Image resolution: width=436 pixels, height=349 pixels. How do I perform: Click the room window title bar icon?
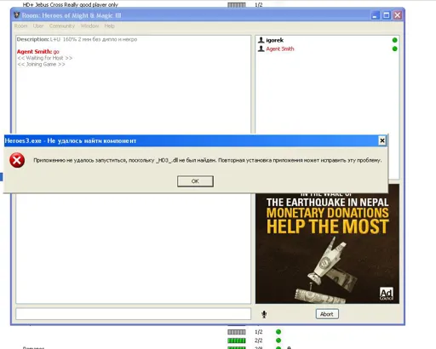click(x=17, y=15)
